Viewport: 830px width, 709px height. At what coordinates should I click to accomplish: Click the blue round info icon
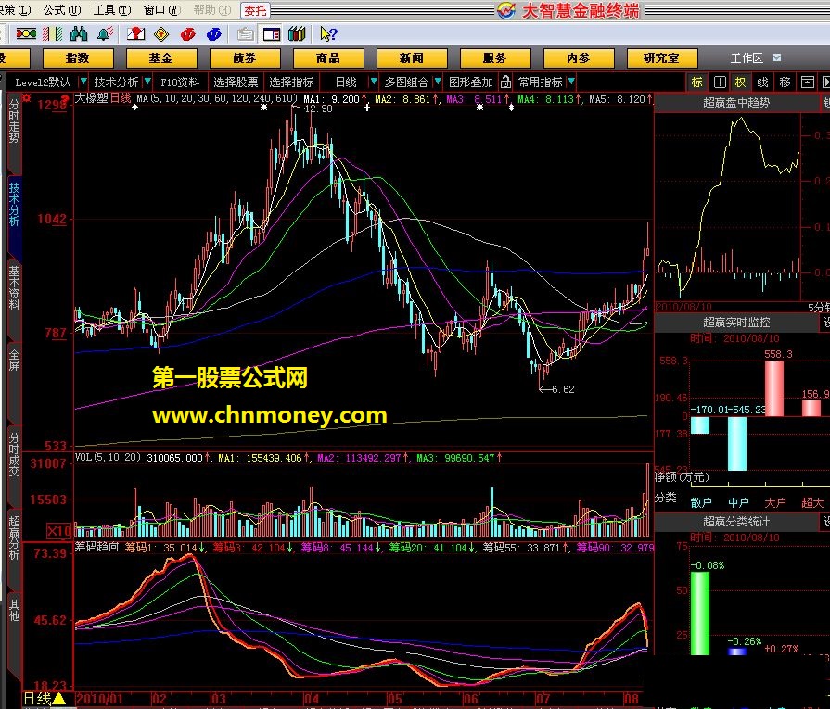214,34
